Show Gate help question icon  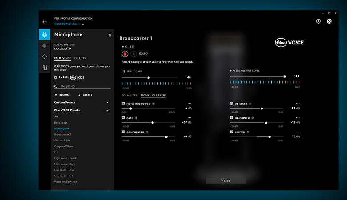(136, 118)
